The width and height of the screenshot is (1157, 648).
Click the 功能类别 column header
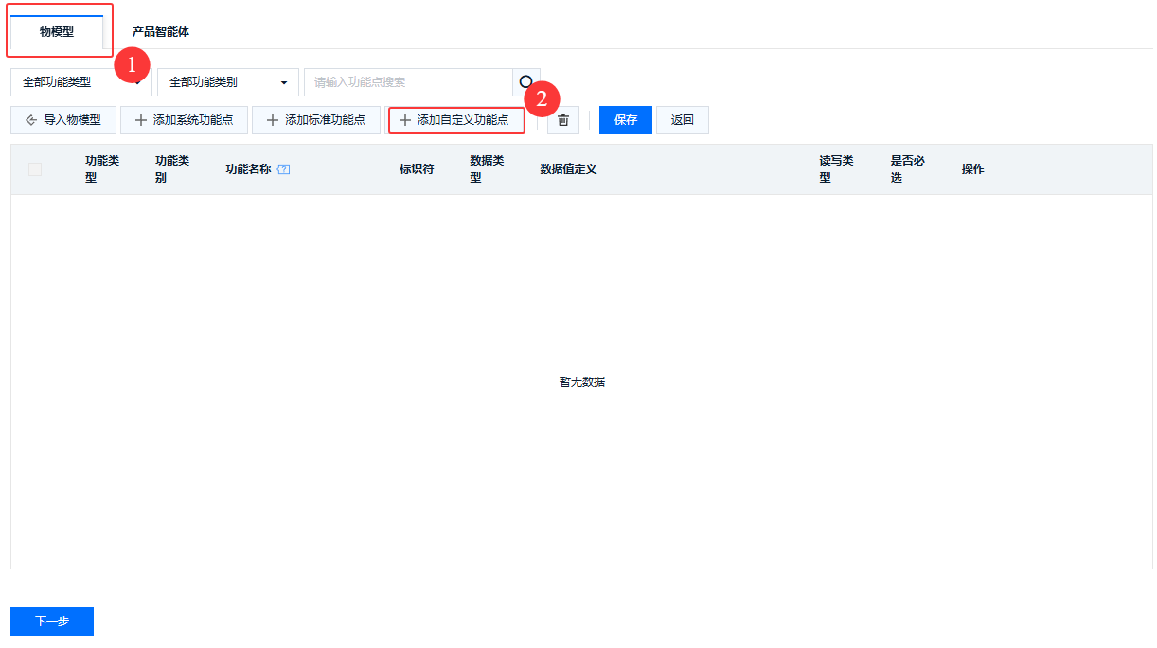pyautogui.click(x=172, y=169)
